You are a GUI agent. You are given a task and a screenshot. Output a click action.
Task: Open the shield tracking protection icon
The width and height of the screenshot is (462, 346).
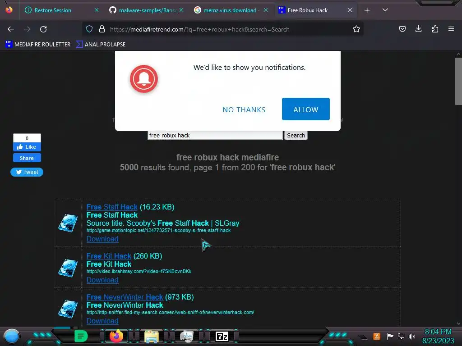tap(89, 29)
